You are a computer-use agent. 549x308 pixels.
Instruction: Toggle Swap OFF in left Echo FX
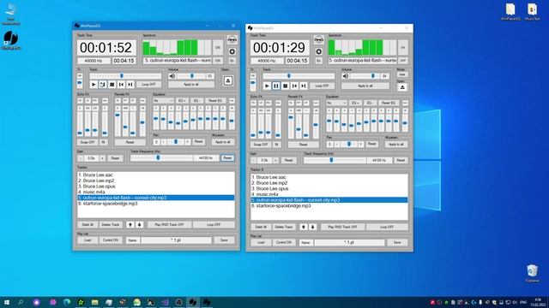pos(87,142)
